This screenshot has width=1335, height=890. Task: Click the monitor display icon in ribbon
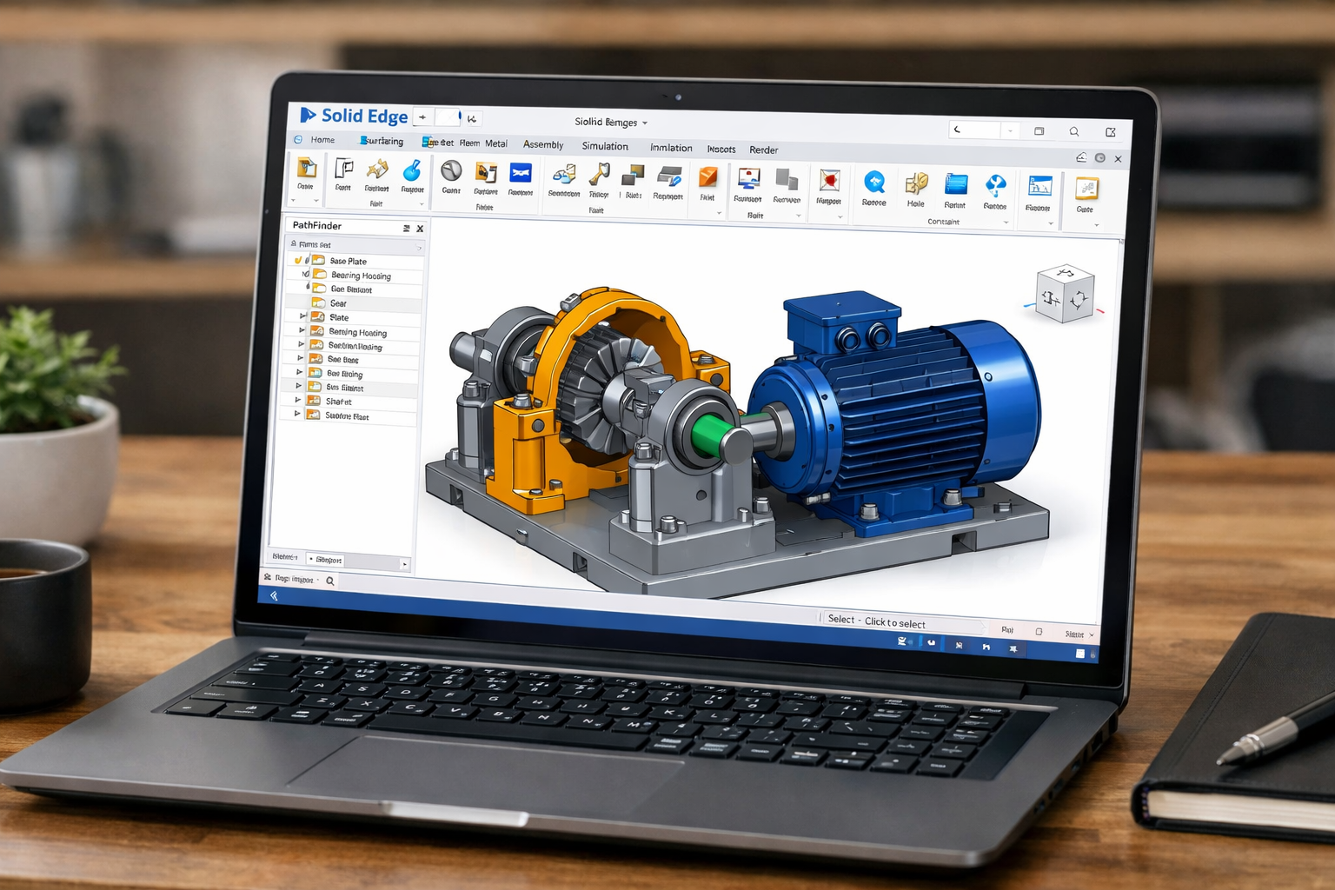[747, 179]
